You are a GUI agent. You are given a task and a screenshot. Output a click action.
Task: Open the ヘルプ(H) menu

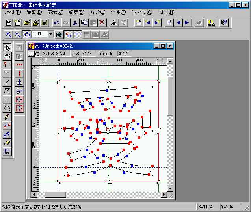166,12
